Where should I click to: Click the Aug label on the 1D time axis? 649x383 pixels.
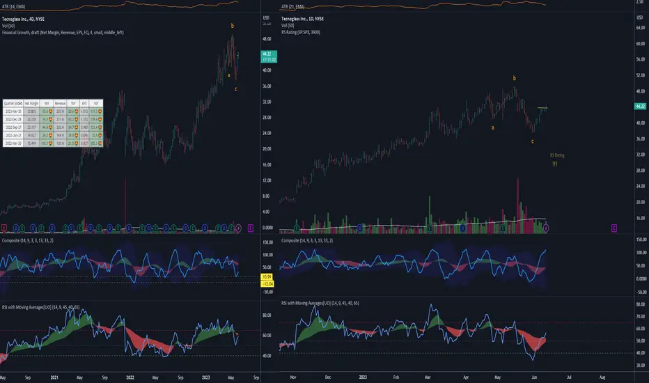point(602,377)
